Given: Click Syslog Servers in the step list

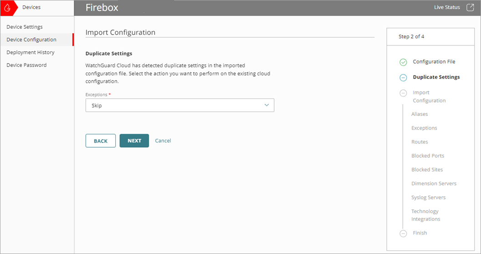Looking at the screenshot, I should pyautogui.click(x=428, y=197).
